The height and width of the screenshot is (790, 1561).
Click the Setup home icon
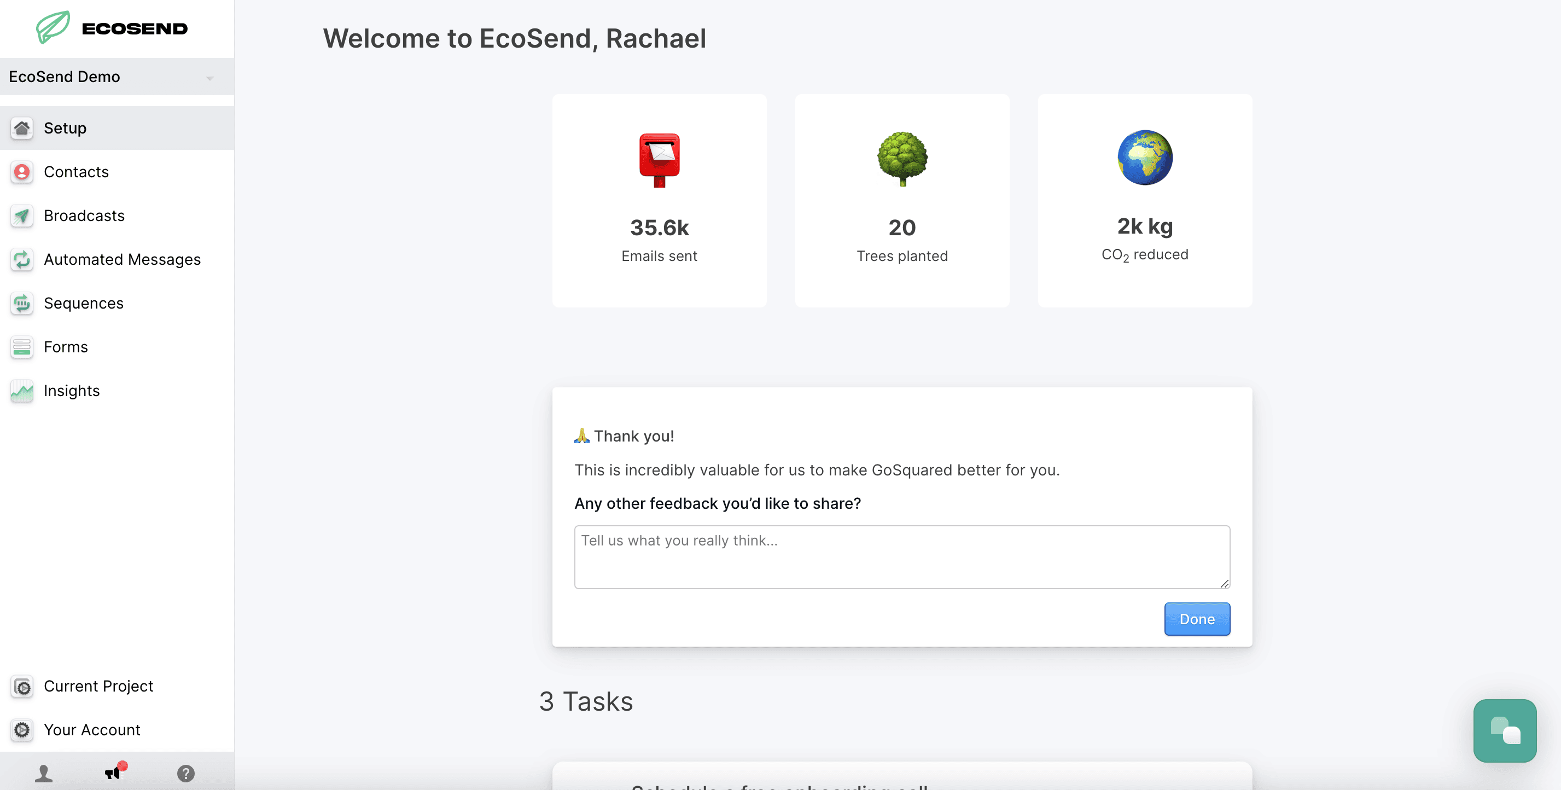[22, 128]
